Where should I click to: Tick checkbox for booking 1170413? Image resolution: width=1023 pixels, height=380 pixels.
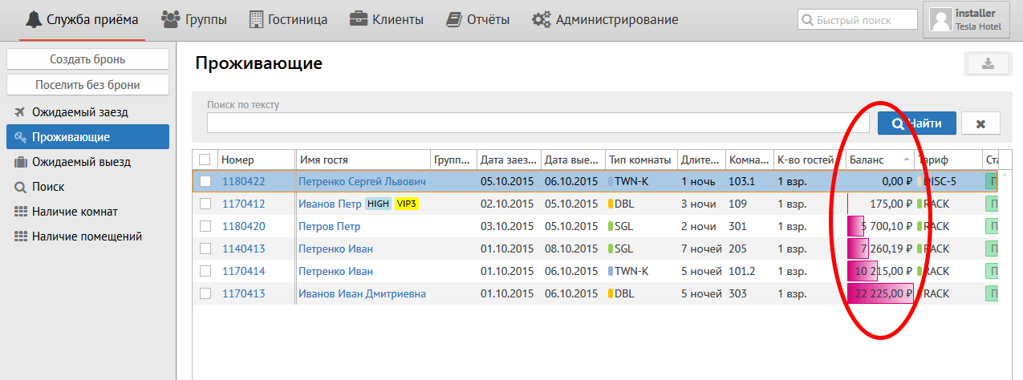click(x=205, y=293)
